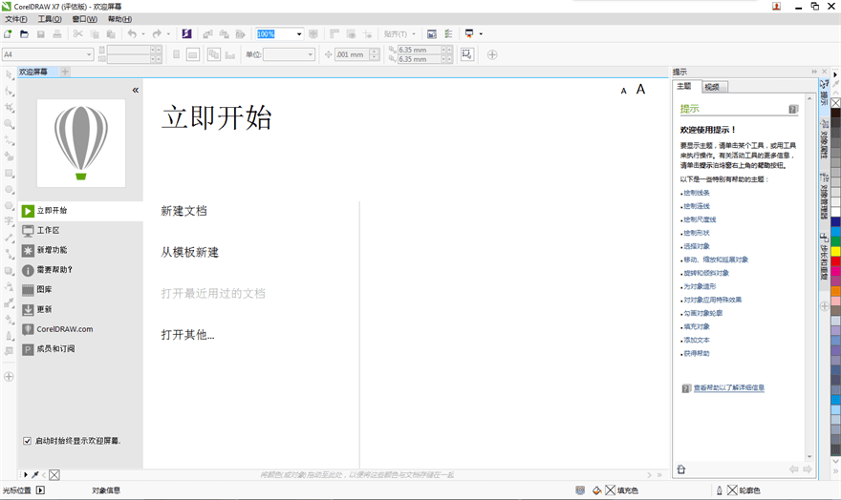This screenshot has height=500, width=841.
Task: Decrease text size with smaller A button
Action: coord(624,91)
